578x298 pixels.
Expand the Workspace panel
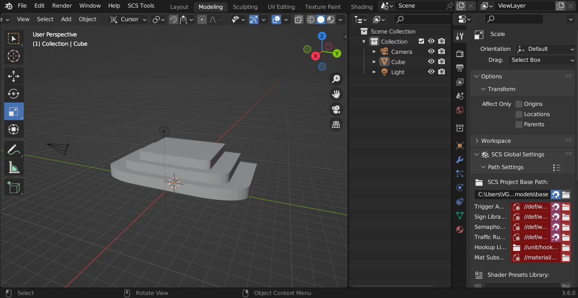(496, 141)
